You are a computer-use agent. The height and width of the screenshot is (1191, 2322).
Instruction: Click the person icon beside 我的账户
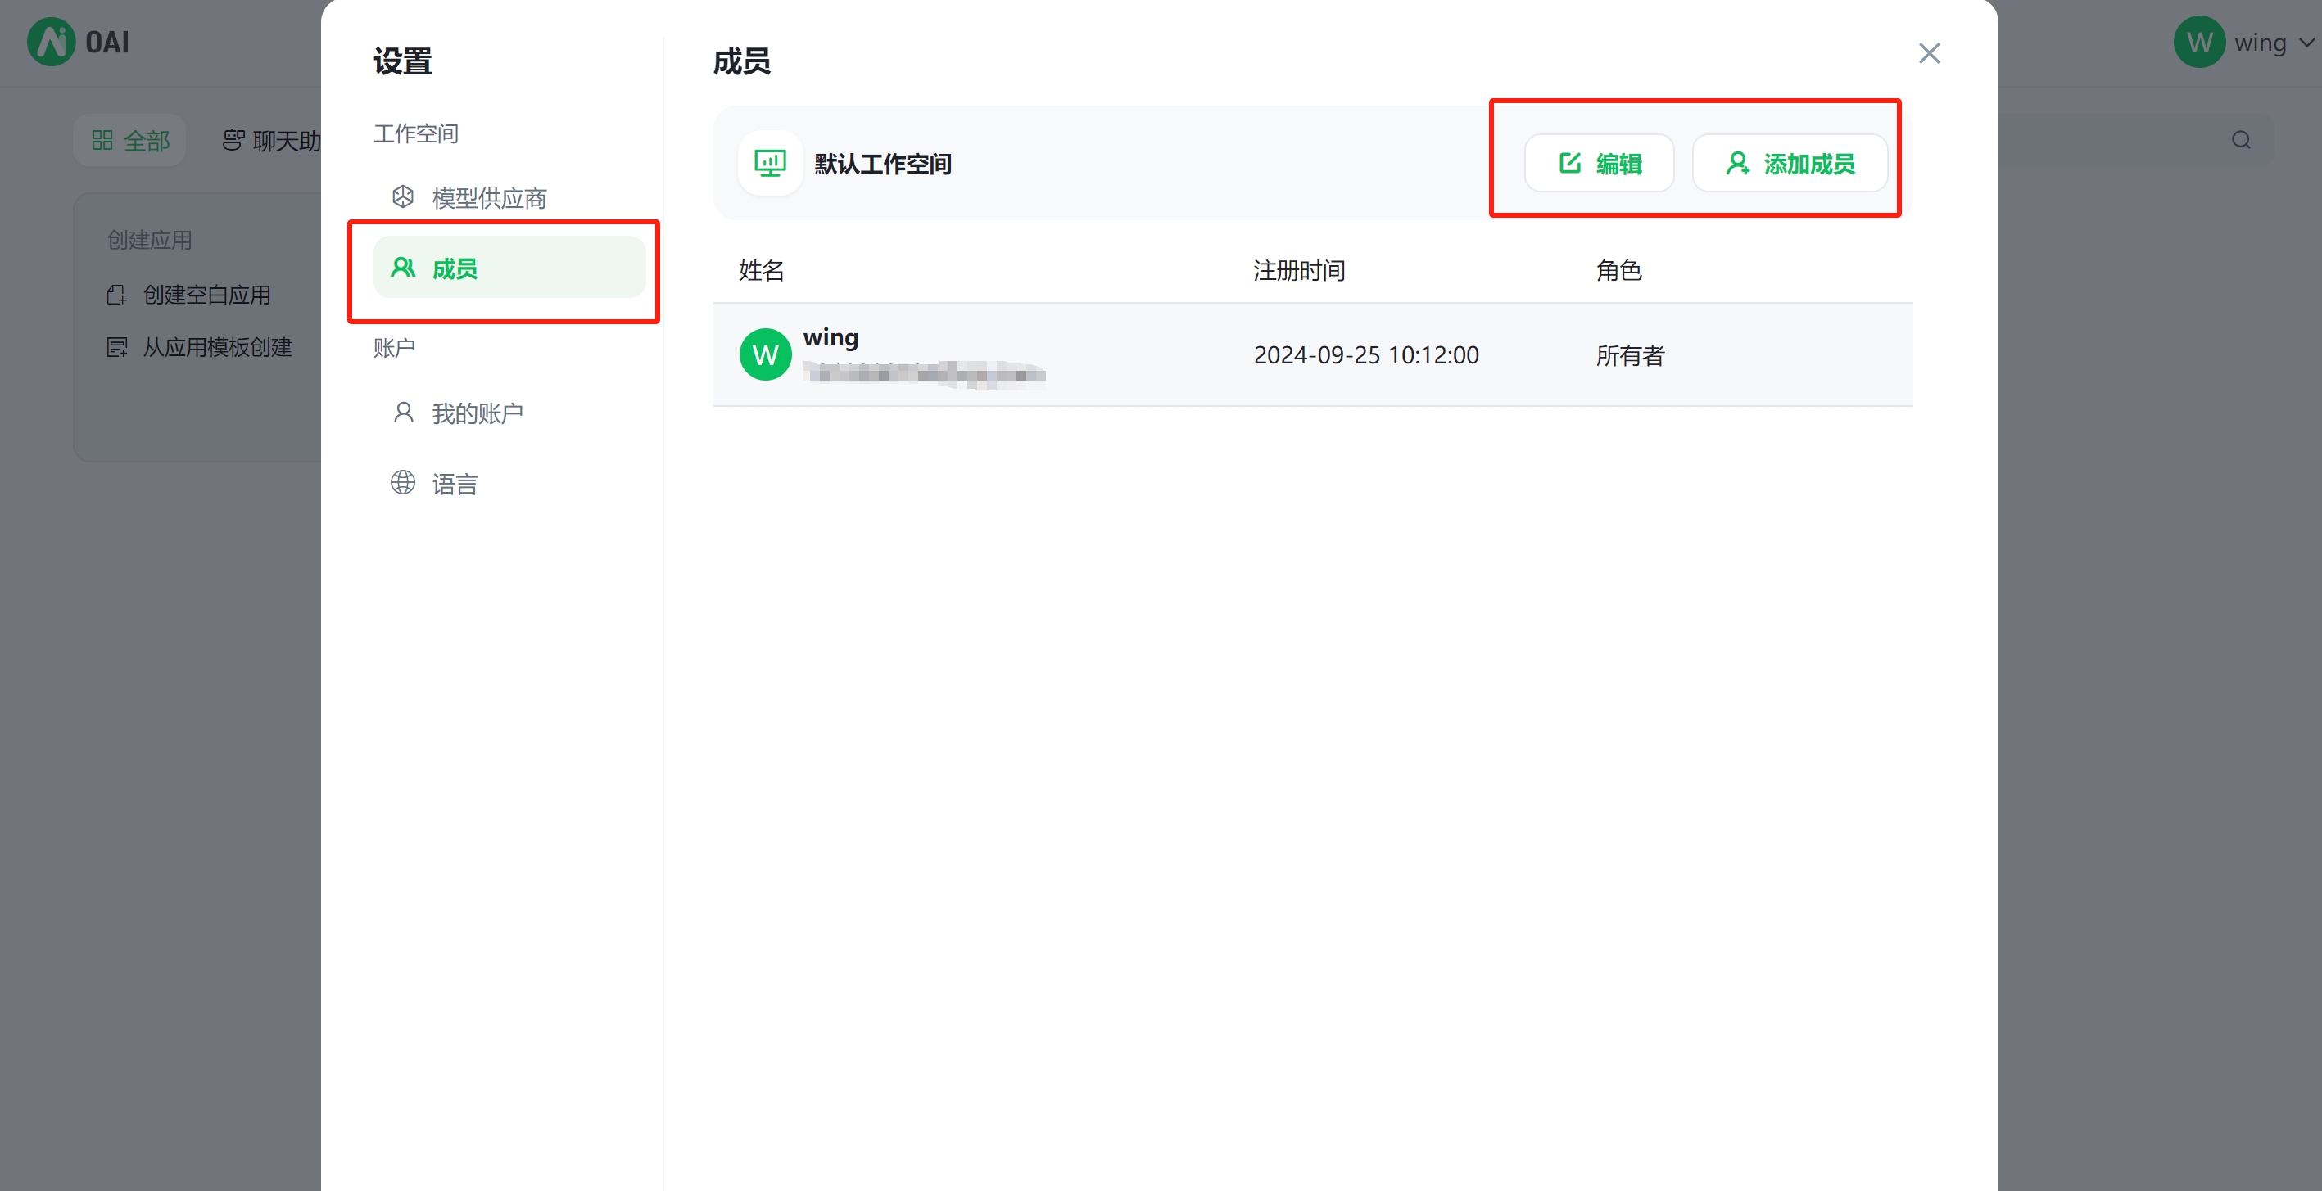click(x=403, y=412)
